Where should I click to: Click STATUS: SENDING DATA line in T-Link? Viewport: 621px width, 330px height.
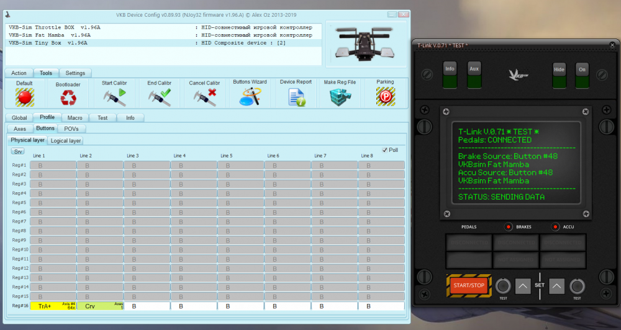coord(501,197)
